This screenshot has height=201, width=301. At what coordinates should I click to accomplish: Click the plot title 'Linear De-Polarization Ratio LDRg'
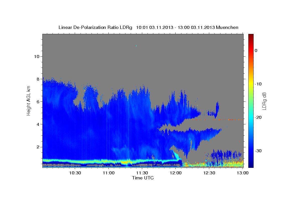[95, 27]
